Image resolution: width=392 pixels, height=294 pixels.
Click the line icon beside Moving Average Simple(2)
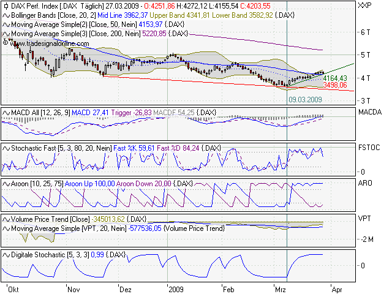6,24
